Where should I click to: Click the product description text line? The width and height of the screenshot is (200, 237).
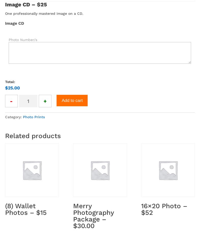tap(44, 14)
